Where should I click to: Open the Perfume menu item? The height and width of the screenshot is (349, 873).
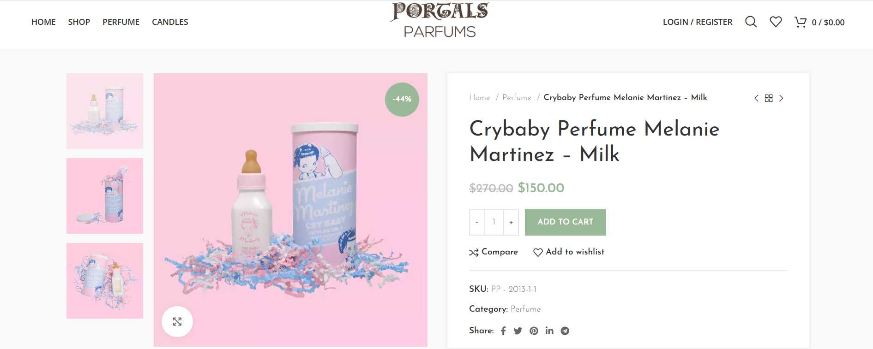tap(121, 22)
